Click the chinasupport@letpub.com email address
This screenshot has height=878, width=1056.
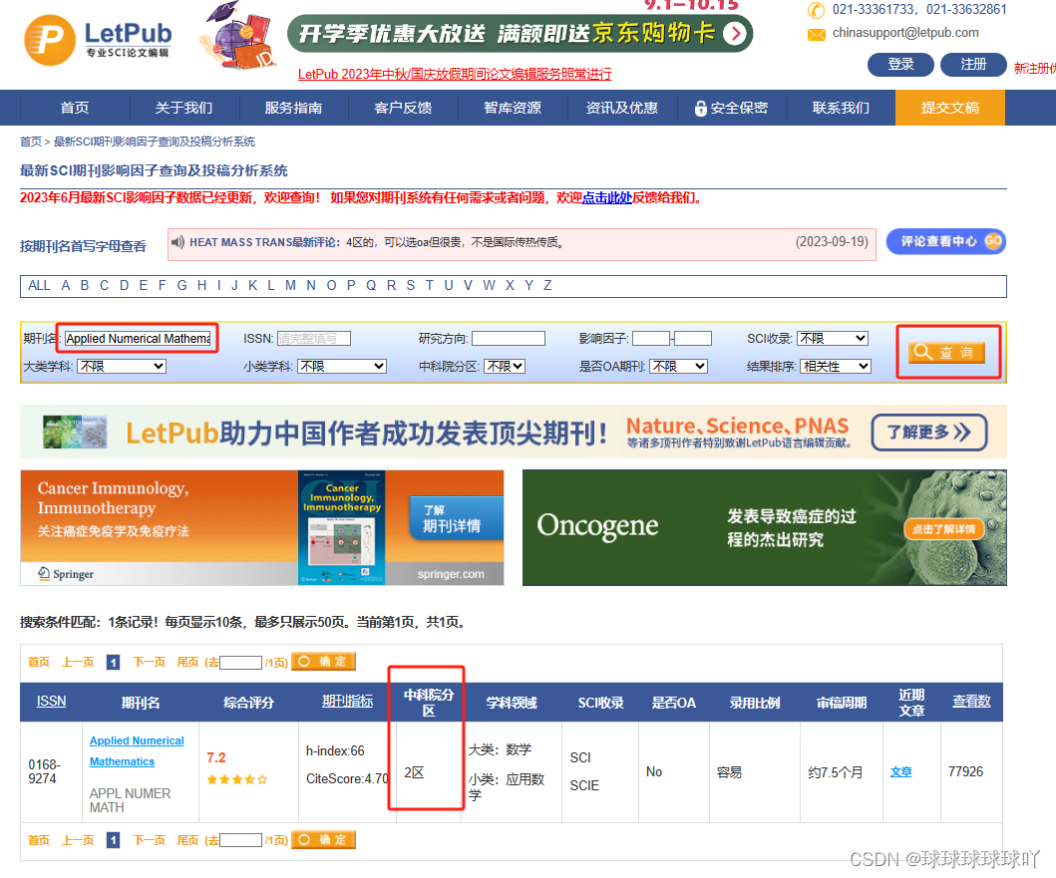pyautogui.click(x=905, y=32)
